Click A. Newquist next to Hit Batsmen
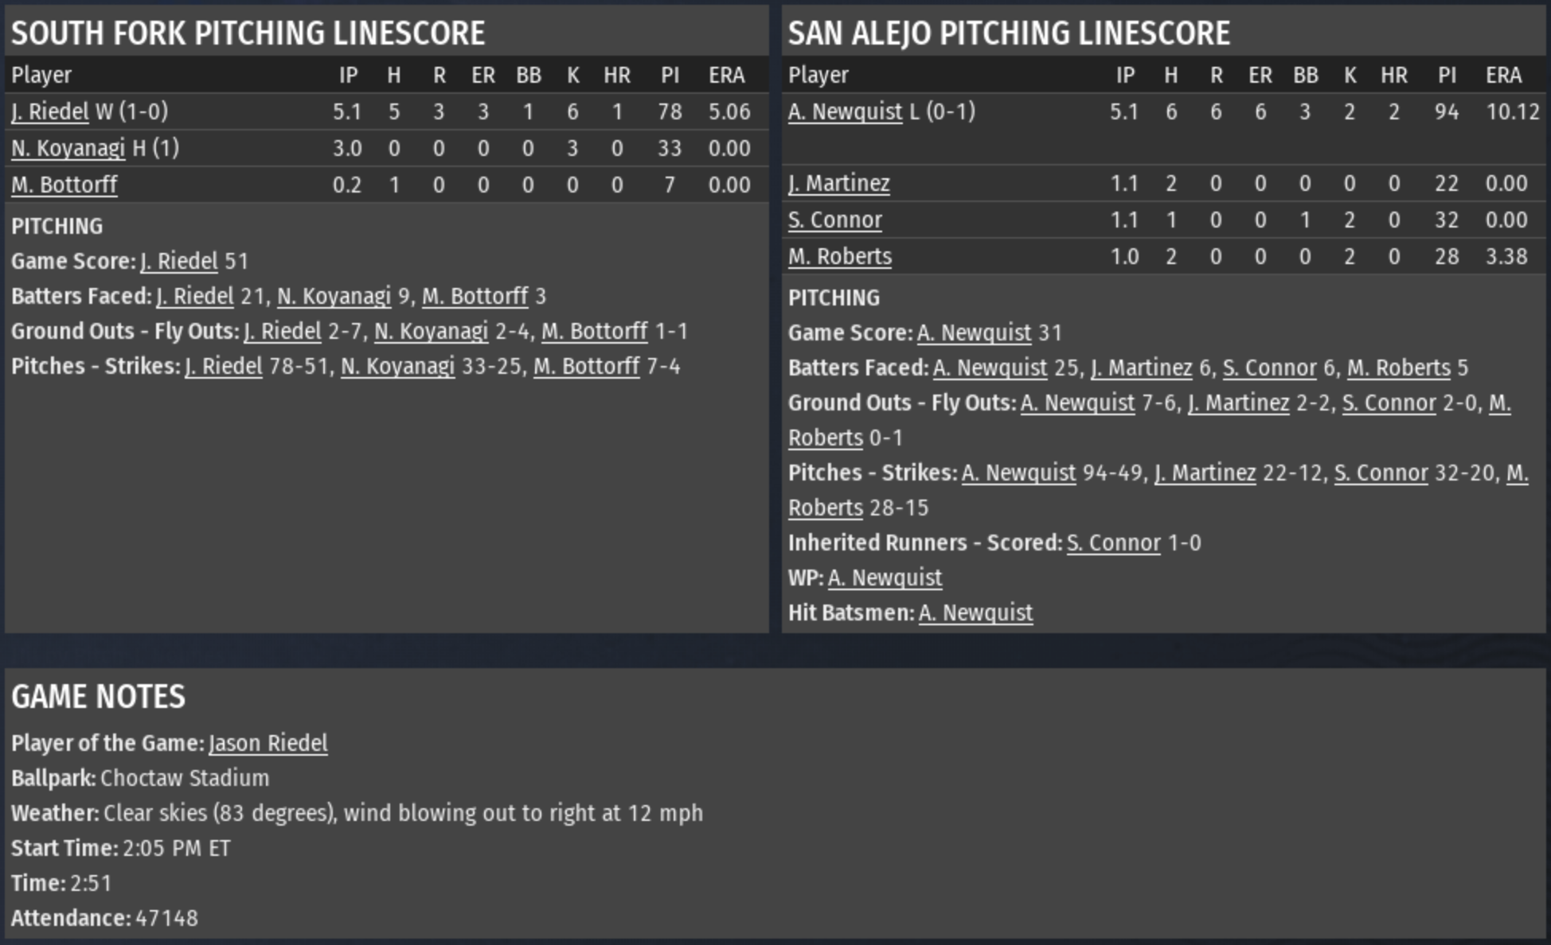Viewport: 1551px width, 945px height. coord(975,612)
